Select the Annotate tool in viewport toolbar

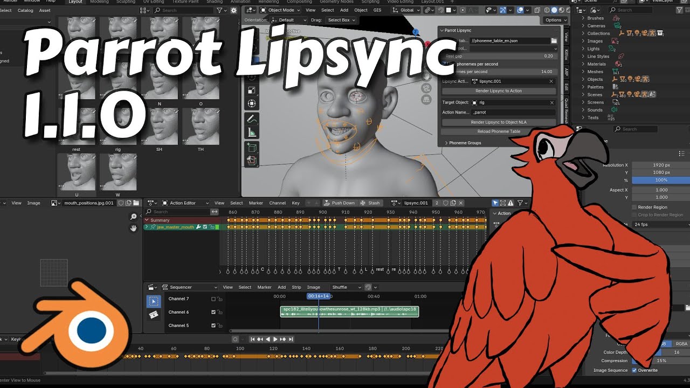pos(251,119)
